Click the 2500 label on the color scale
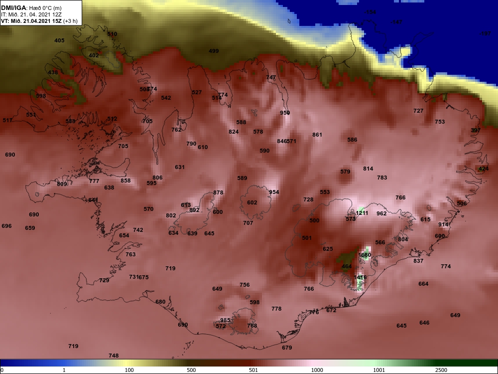 tap(441, 370)
